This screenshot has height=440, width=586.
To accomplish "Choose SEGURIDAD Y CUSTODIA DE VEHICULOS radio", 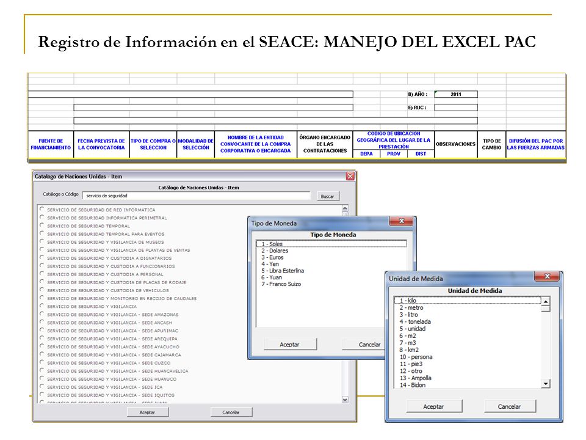I will (42, 290).
